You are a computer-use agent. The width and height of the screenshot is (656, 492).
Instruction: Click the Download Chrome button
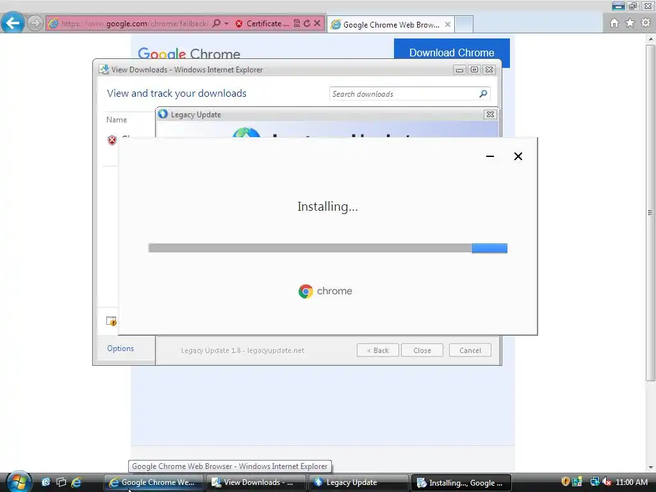452,53
